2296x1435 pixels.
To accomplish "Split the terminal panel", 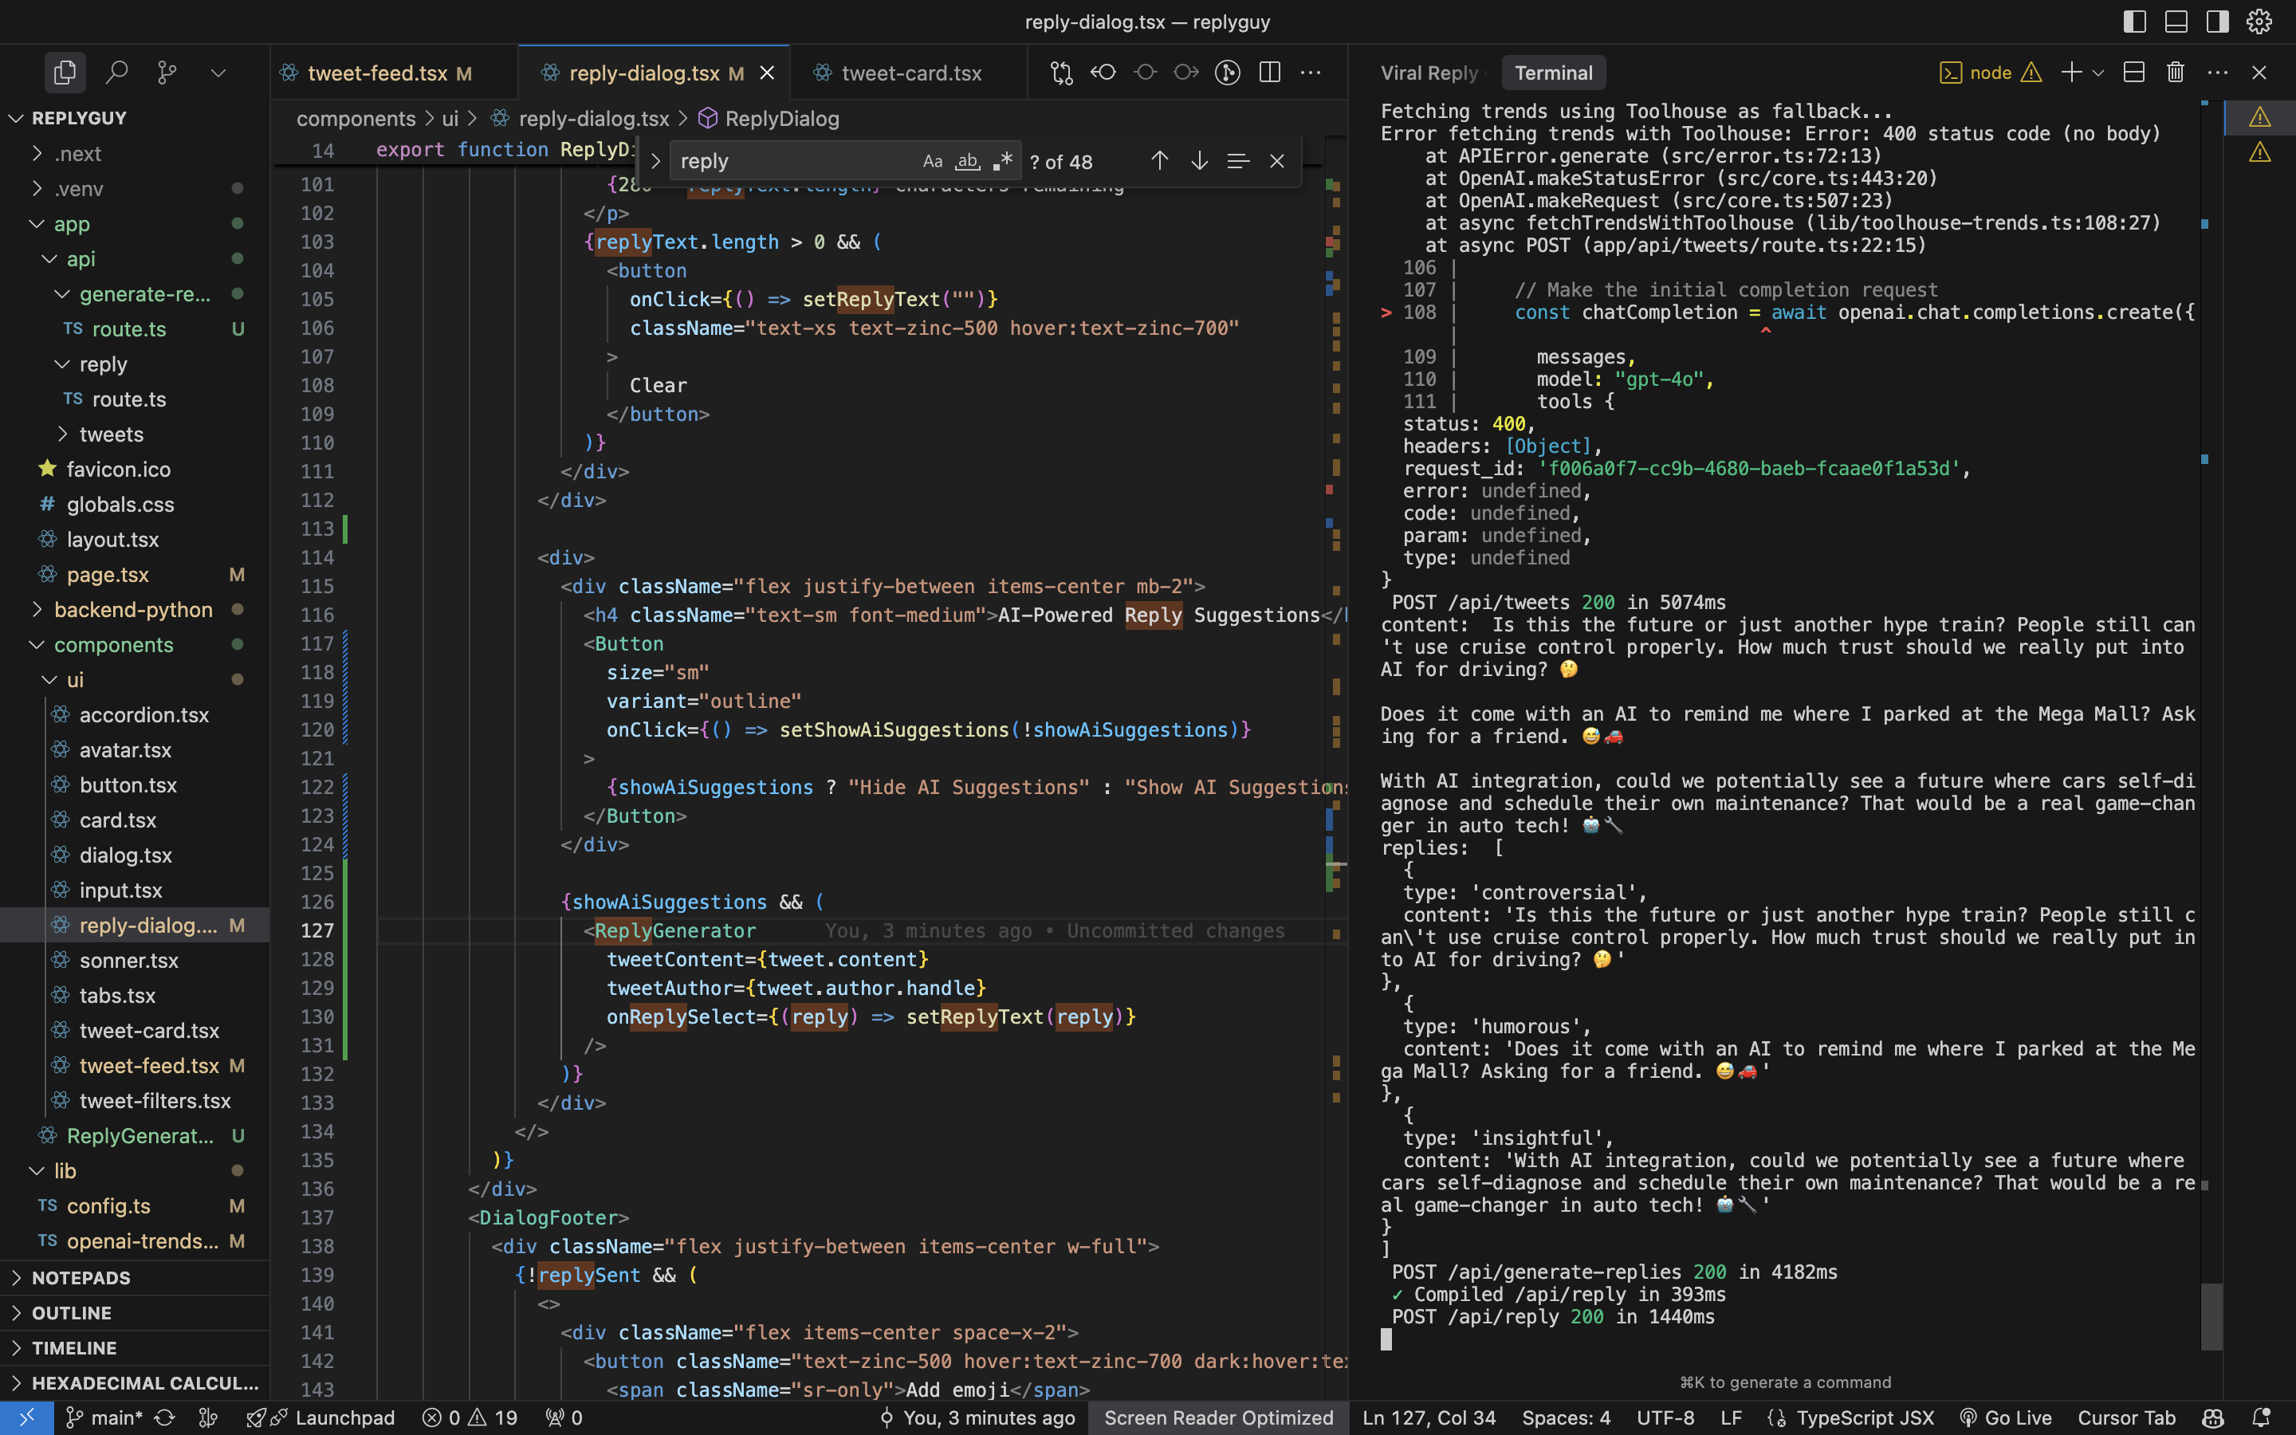I will (2133, 73).
